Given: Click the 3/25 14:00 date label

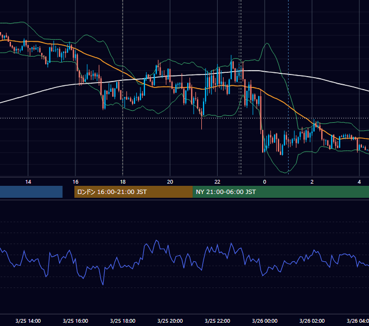Looking at the screenshot, I should pos(28,321).
